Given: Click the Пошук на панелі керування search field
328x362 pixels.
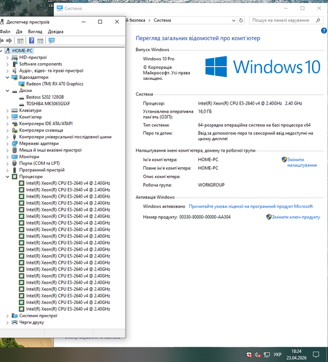Looking at the screenshot, I should pos(283,20).
